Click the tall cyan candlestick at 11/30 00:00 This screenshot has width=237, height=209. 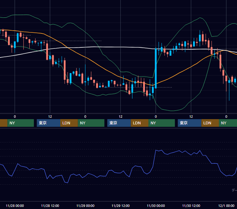156,68
